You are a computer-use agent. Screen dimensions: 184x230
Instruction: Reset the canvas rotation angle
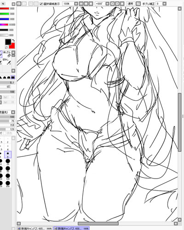click(122, 4)
